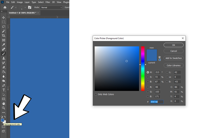Open the Filter menu
The image size is (207, 138).
click(48, 2)
